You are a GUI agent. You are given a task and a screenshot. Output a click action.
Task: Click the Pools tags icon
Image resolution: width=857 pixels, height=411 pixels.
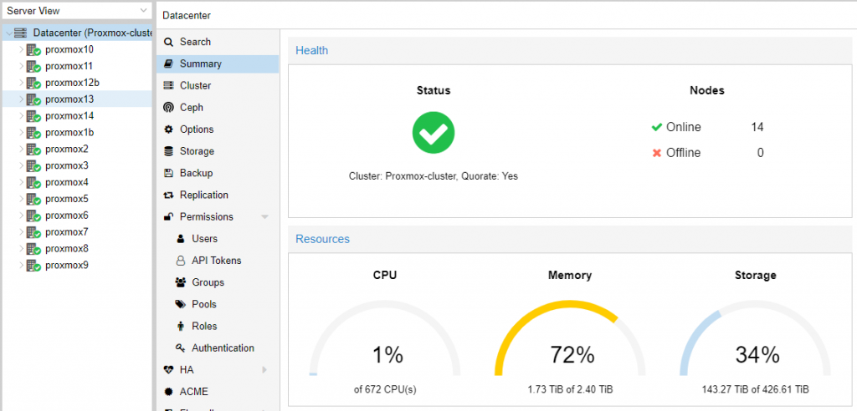[x=181, y=304]
